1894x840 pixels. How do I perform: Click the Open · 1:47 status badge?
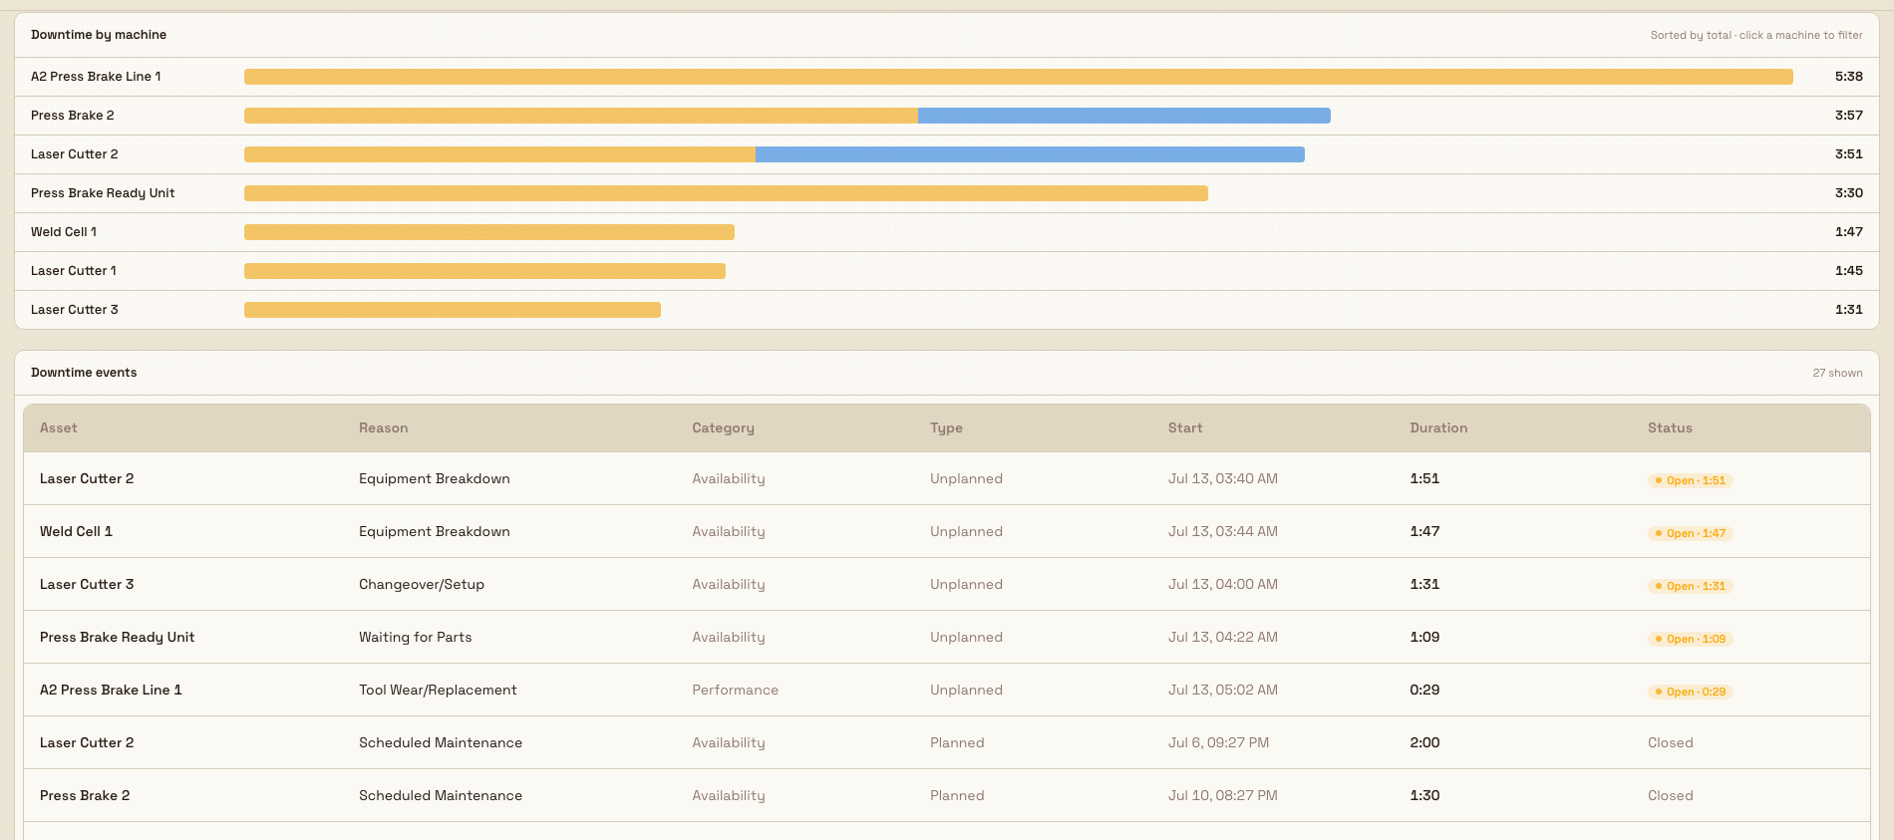click(1690, 533)
